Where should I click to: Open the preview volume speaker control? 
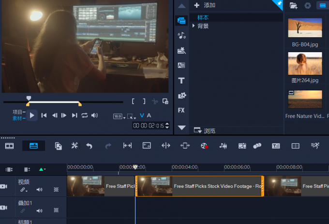(x=95, y=115)
